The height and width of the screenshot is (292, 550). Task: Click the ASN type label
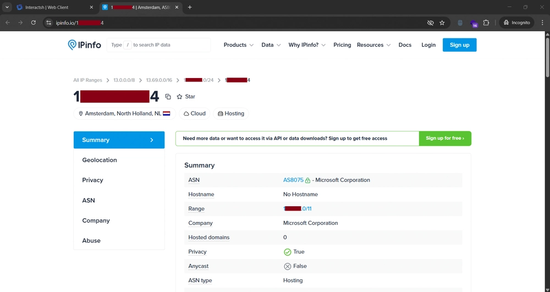pos(200,280)
